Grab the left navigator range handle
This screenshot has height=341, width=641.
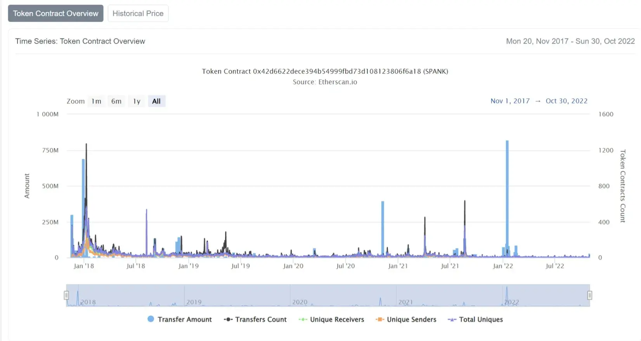pyautogui.click(x=66, y=296)
